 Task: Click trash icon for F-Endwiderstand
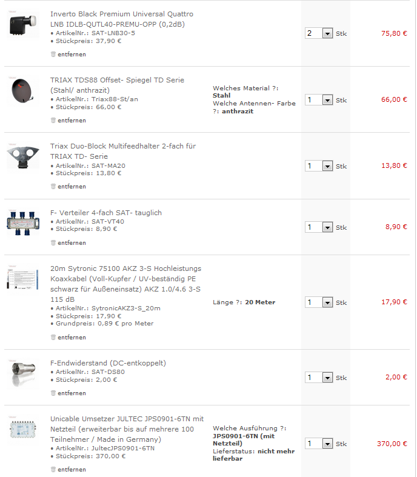coord(53,393)
